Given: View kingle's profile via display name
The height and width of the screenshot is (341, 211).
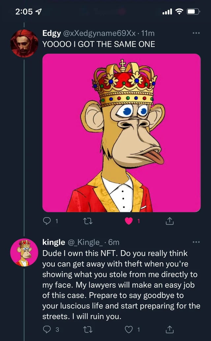Looking at the screenshot, I should (x=53, y=242).
